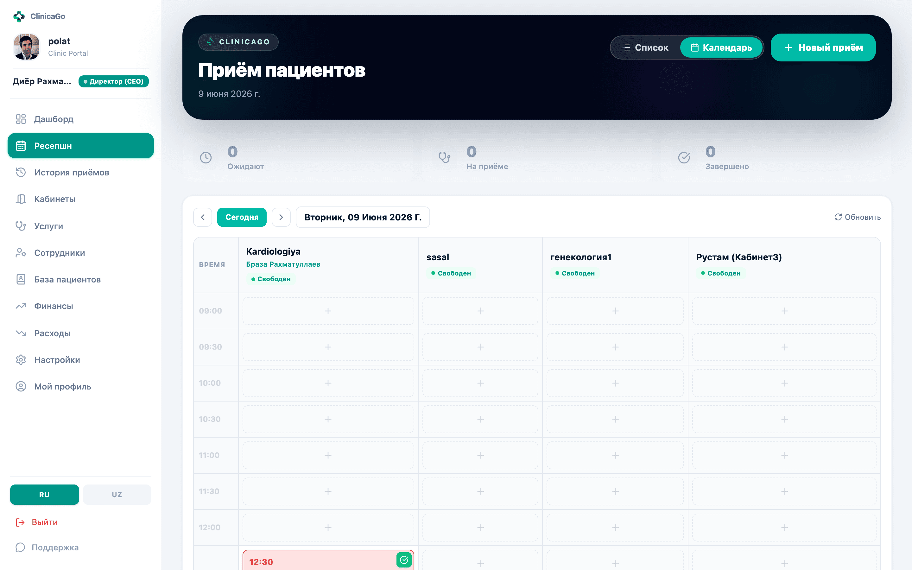
Task: Add appointment at 12:00 in Рустам (Кабинет3)
Action: coord(784,527)
